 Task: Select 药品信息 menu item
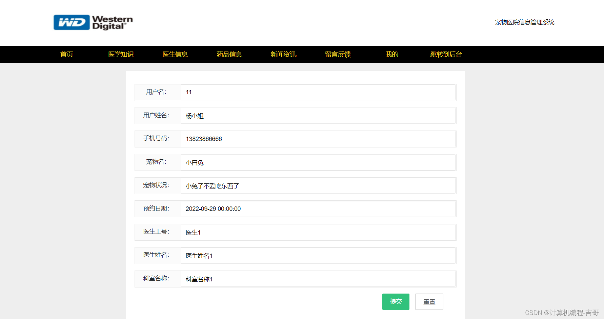click(229, 54)
